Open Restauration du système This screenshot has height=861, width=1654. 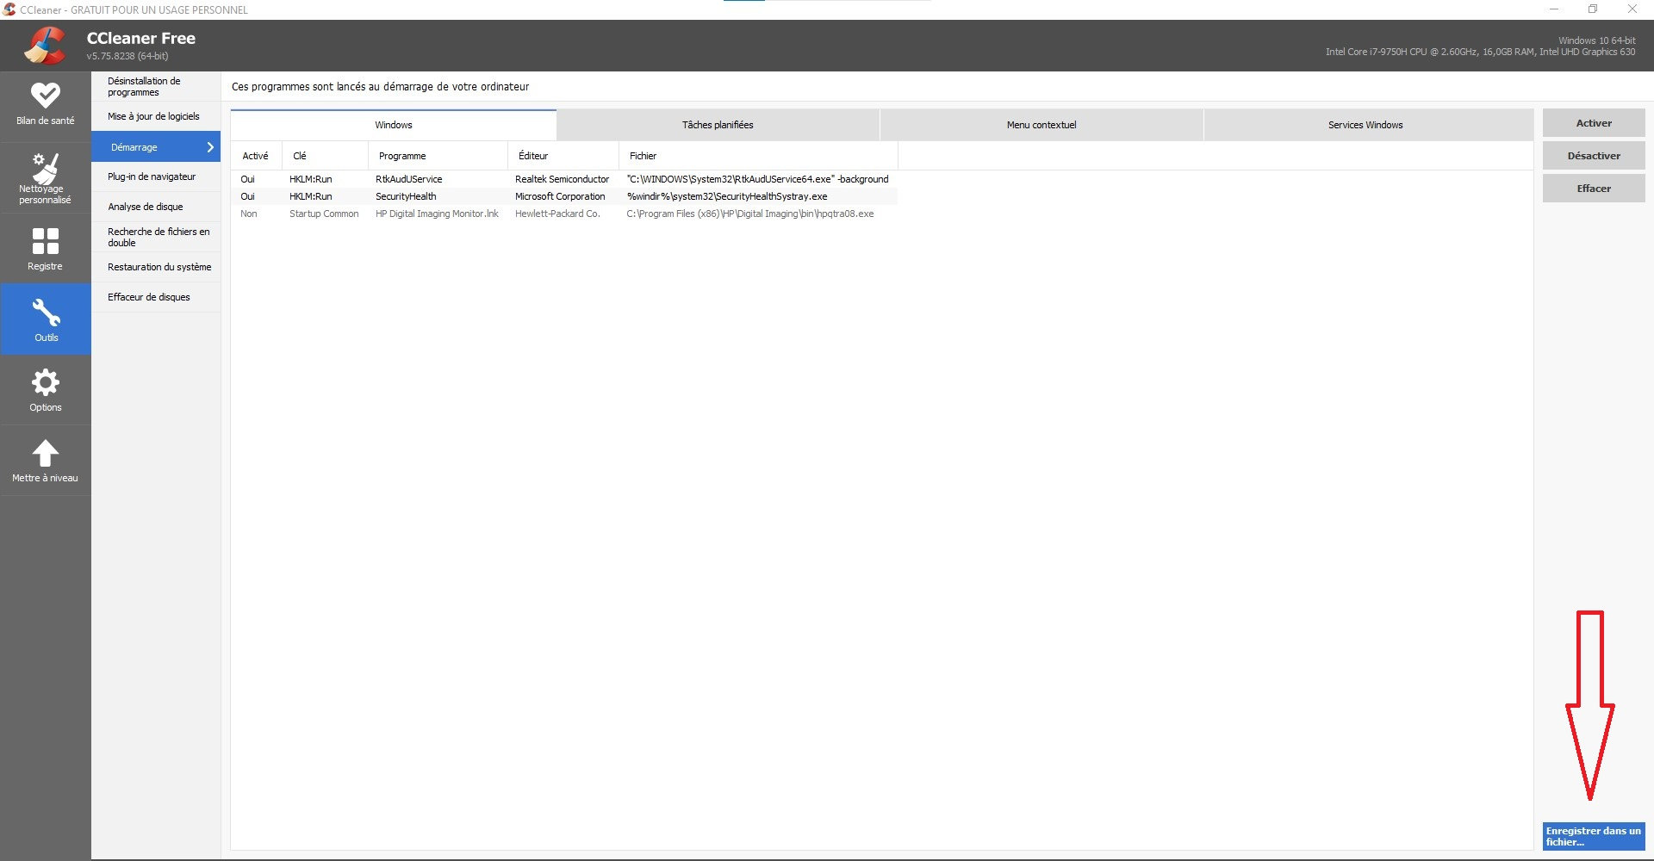[156, 267]
